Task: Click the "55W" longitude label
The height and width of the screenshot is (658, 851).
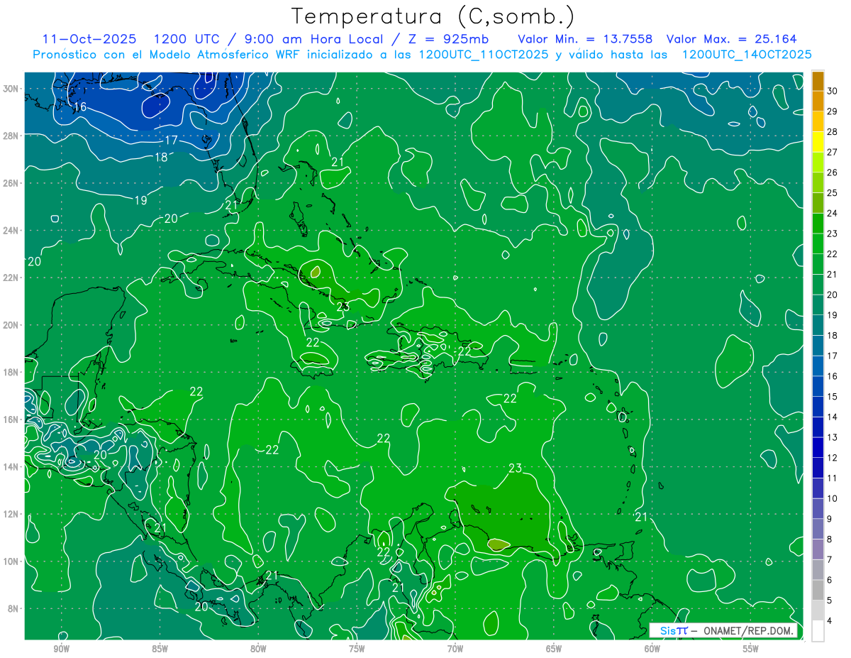Action: click(751, 649)
